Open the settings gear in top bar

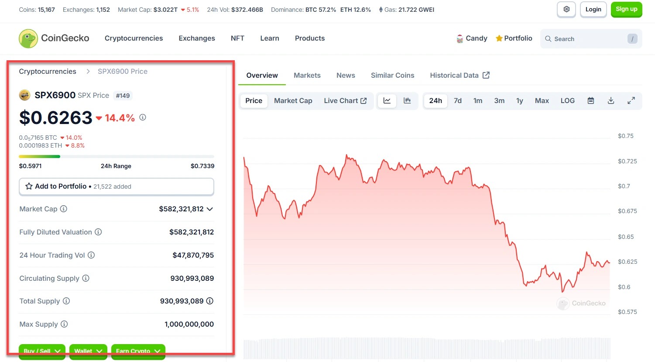[x=566, y=9]
